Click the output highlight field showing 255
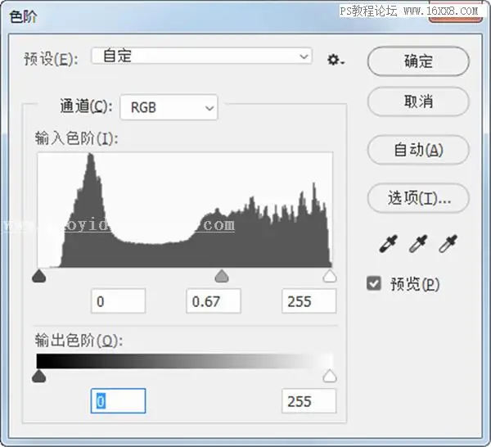491x447 pixels. 309,400
